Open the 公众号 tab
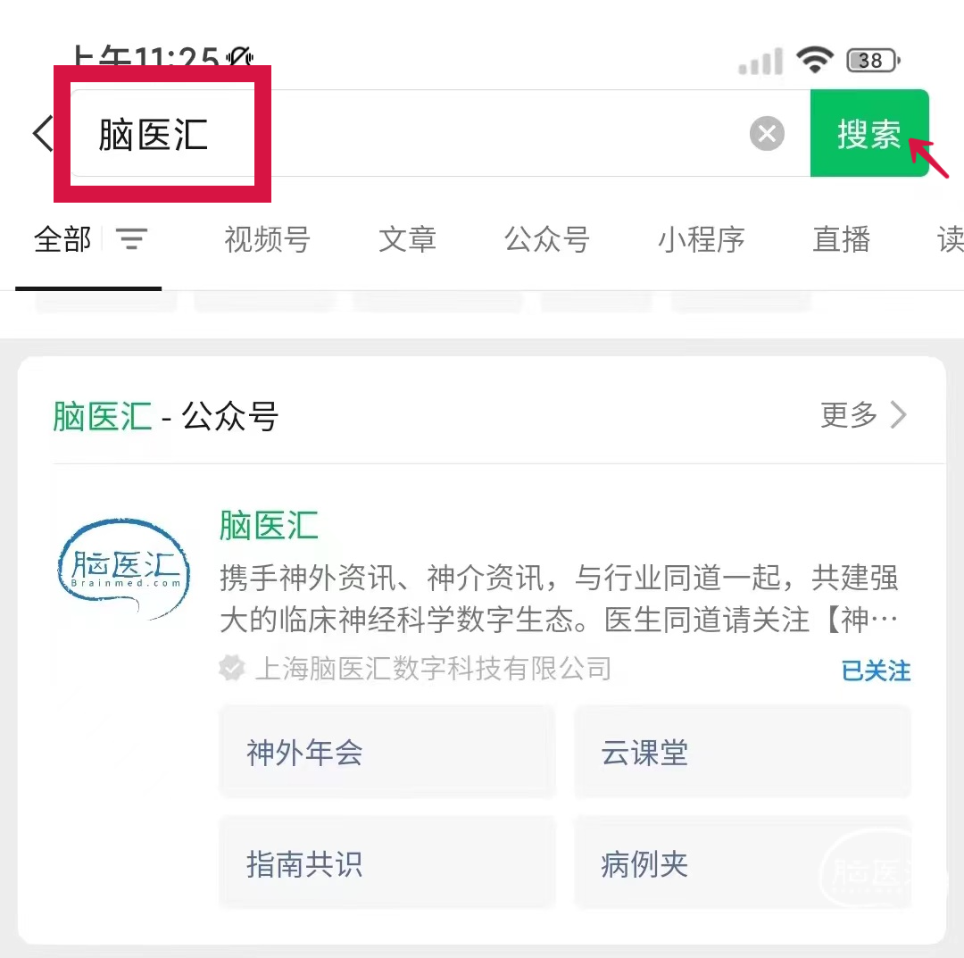Image resolution: width=964 pixels, height=958 pixels. (547, 239)
